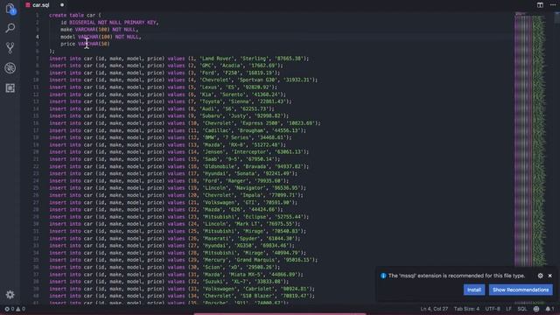This screenshot has width=560, height=315.
Task: Open the Extensions view in activity bar
Action: [x=10, y=87]
